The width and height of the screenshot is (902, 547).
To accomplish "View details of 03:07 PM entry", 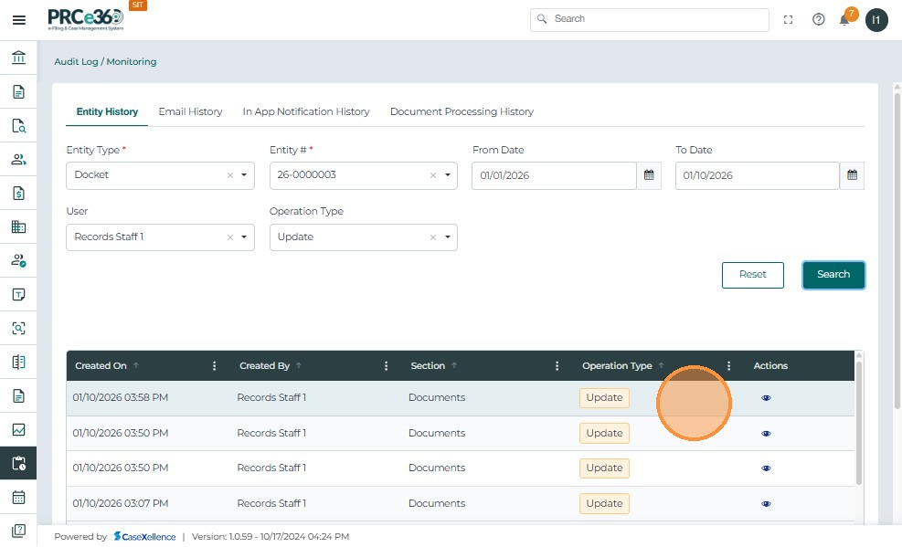I will (x=766, y=503).
